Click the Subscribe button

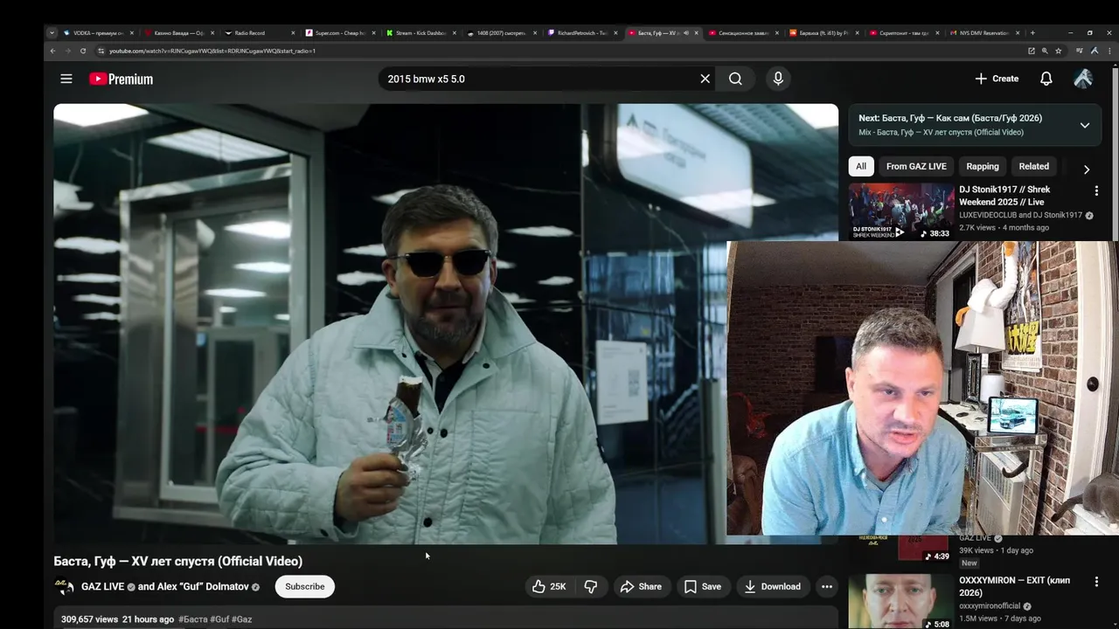[305, 586]
